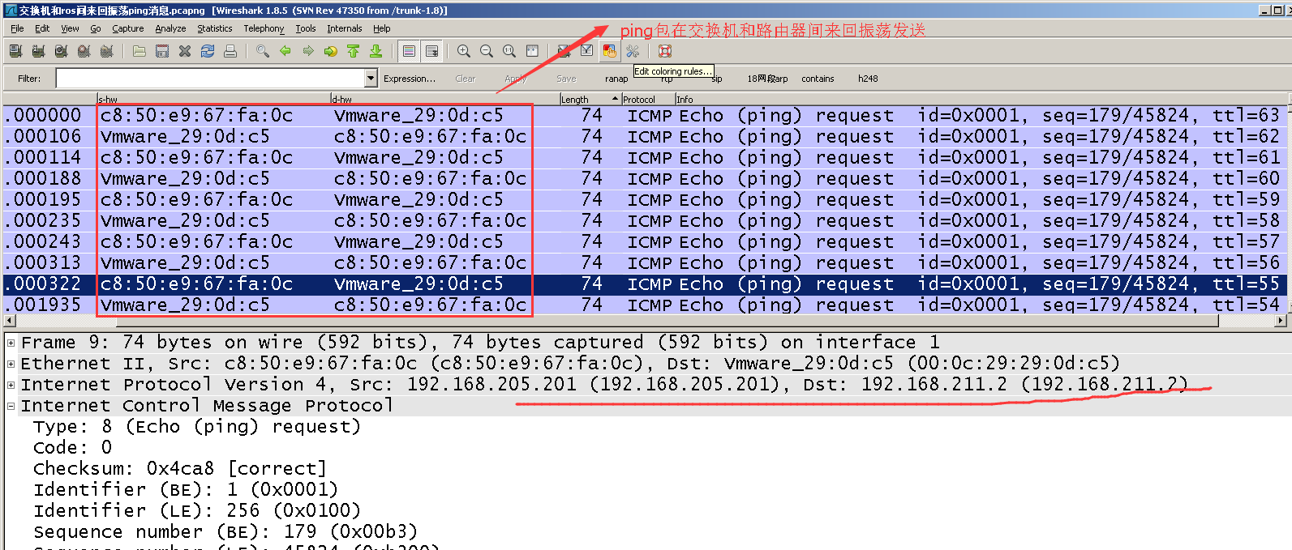Screen dimensions: 1292x550
Task: Reload the capture file icon
Action: pos(208,51)
